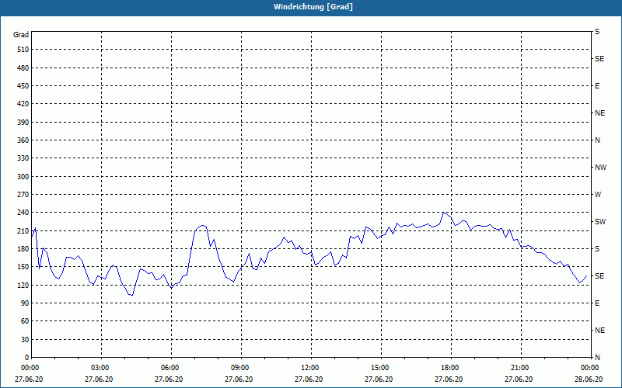The image size is (622, 388).
Task: Click the 27.06.20 date under 18:00
Action: (449, 379)
